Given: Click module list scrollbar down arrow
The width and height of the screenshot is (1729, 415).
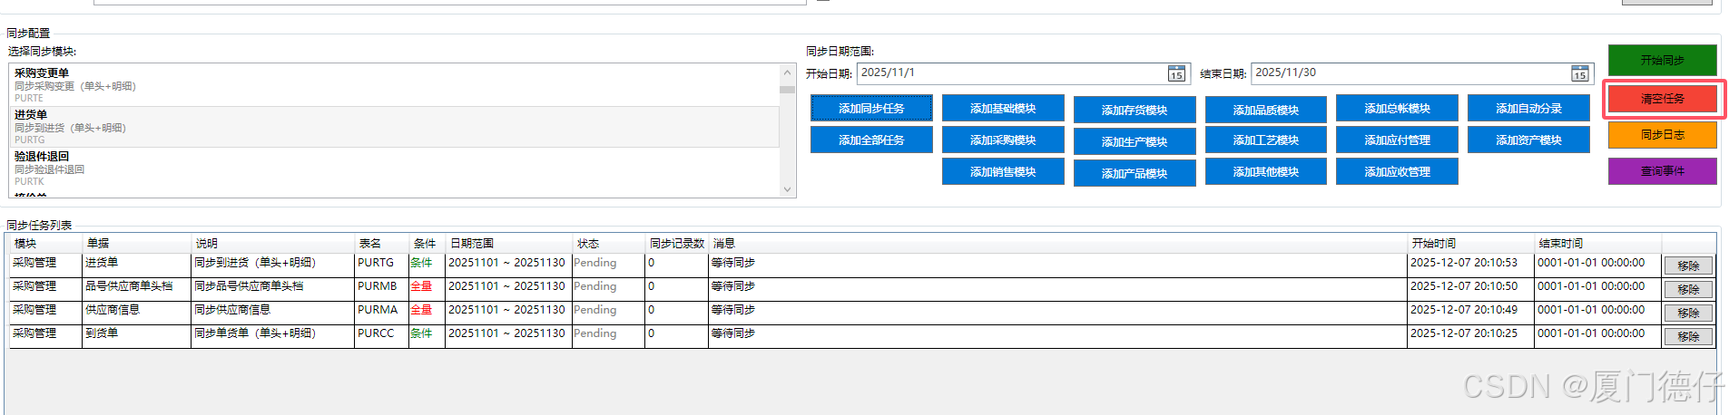Looking at the screenshot, I should [787, 189].
